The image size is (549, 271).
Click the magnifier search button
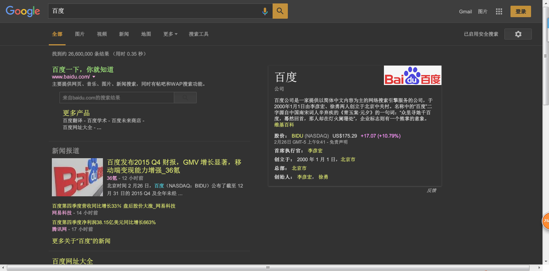pyautogui.click(x=280, y=11)
